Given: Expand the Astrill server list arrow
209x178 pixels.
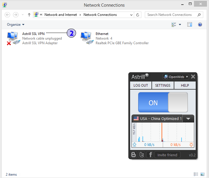Looking at the screenshot, I should pos(188,118).
